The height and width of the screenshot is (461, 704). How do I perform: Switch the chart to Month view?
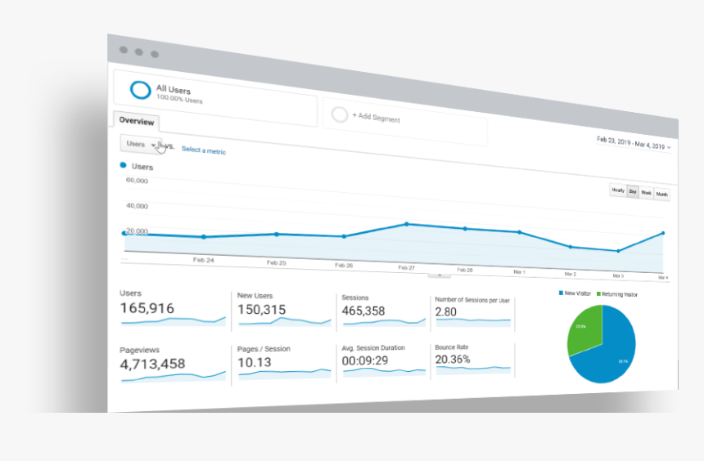(661, 195)
